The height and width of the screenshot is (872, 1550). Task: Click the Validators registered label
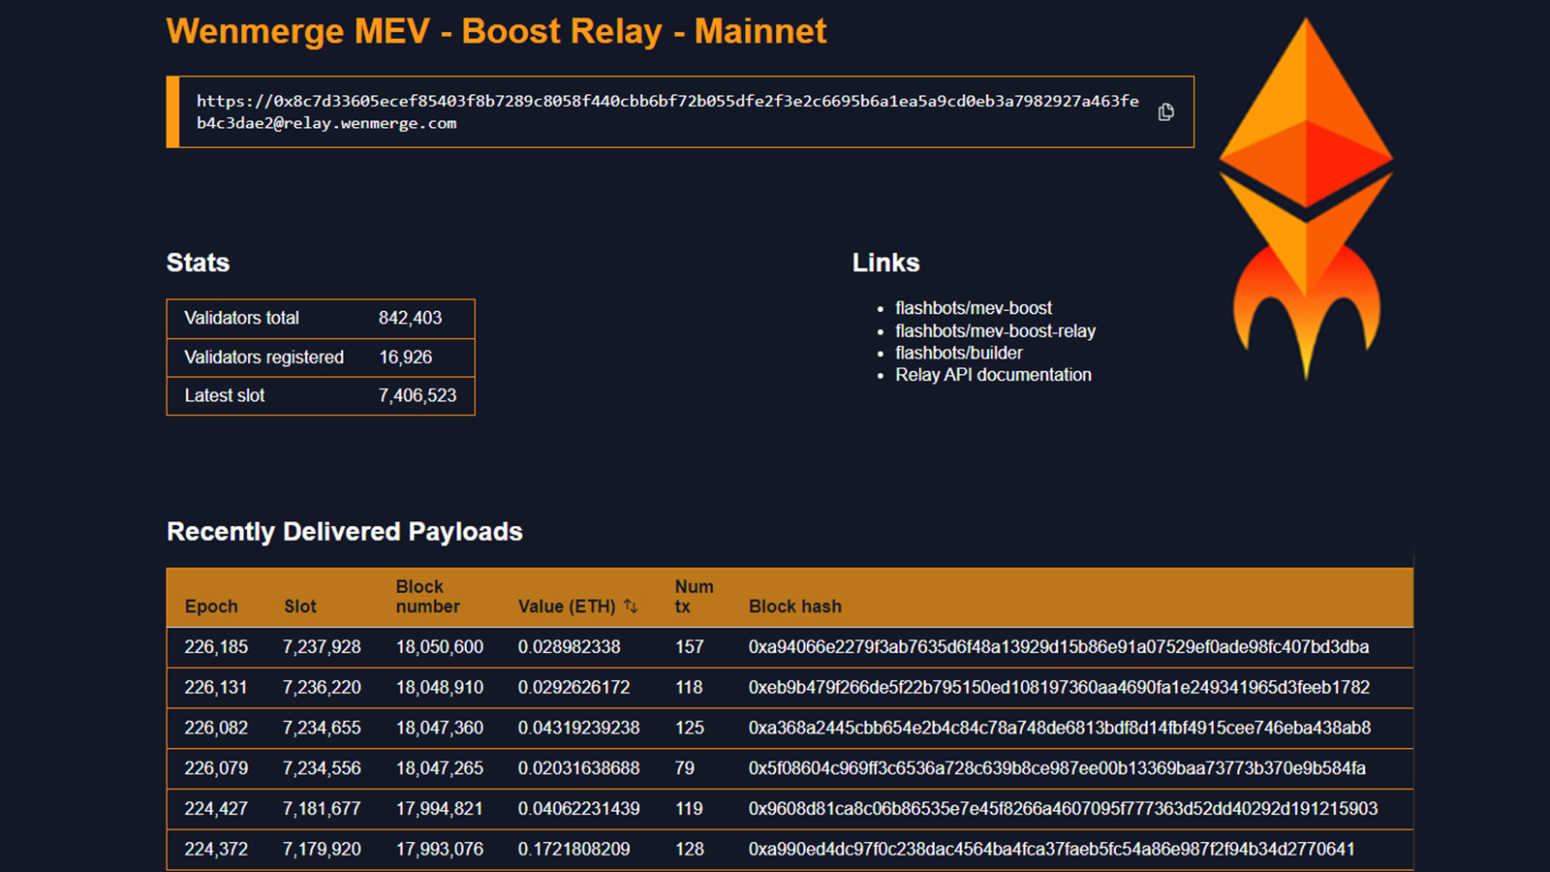[x=263, y=358]
